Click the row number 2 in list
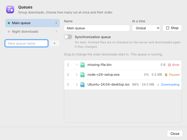This screenshot has height=140, width=187. [77, 75]
